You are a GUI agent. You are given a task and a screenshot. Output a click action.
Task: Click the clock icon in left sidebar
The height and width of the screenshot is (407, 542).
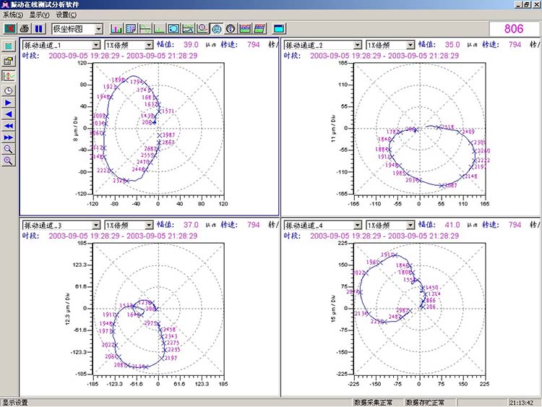click(9, 91)
